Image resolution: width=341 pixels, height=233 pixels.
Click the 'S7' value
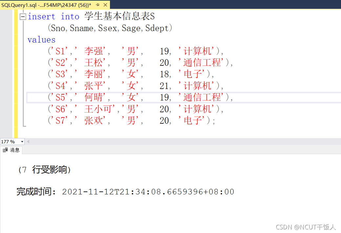(x=60, y=121)
